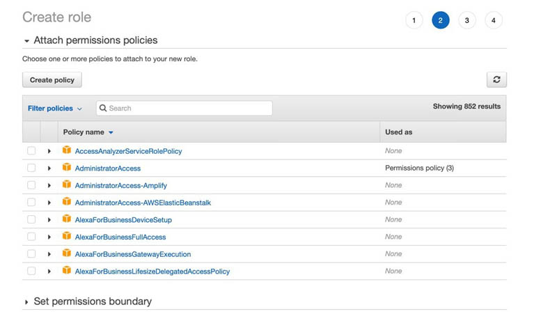Image resolution: width=557 pixels, height=321 pixels.
Task: Click the AdministratorAccess-Amplify policy box icon
Action: pyautogui.click(x=66, y=185)
